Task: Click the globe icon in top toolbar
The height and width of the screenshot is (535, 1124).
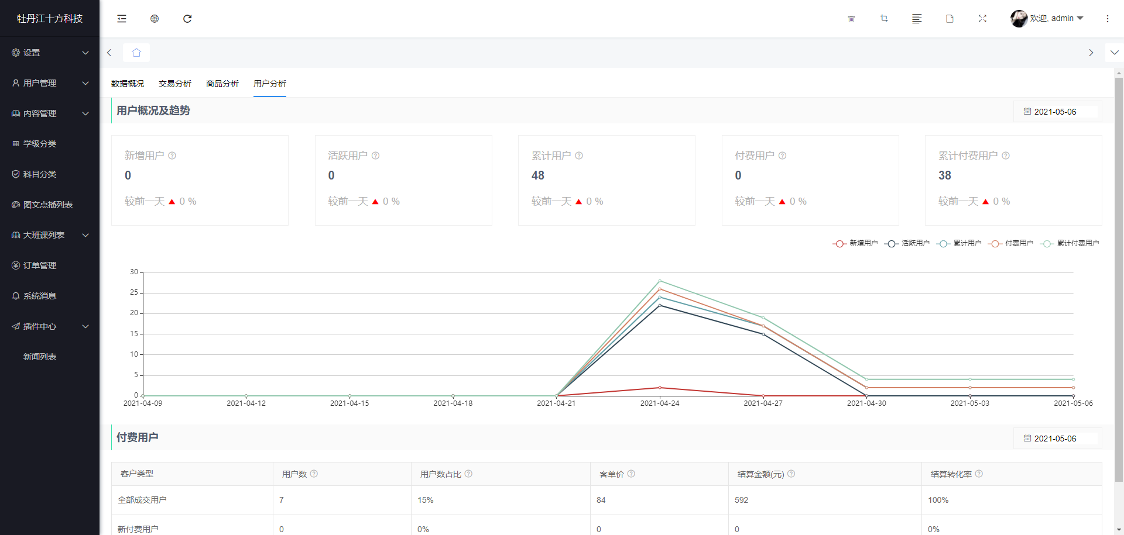Action: click(x=155, y=19)
